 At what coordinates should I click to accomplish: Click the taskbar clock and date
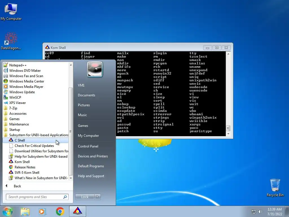point(275,212)
